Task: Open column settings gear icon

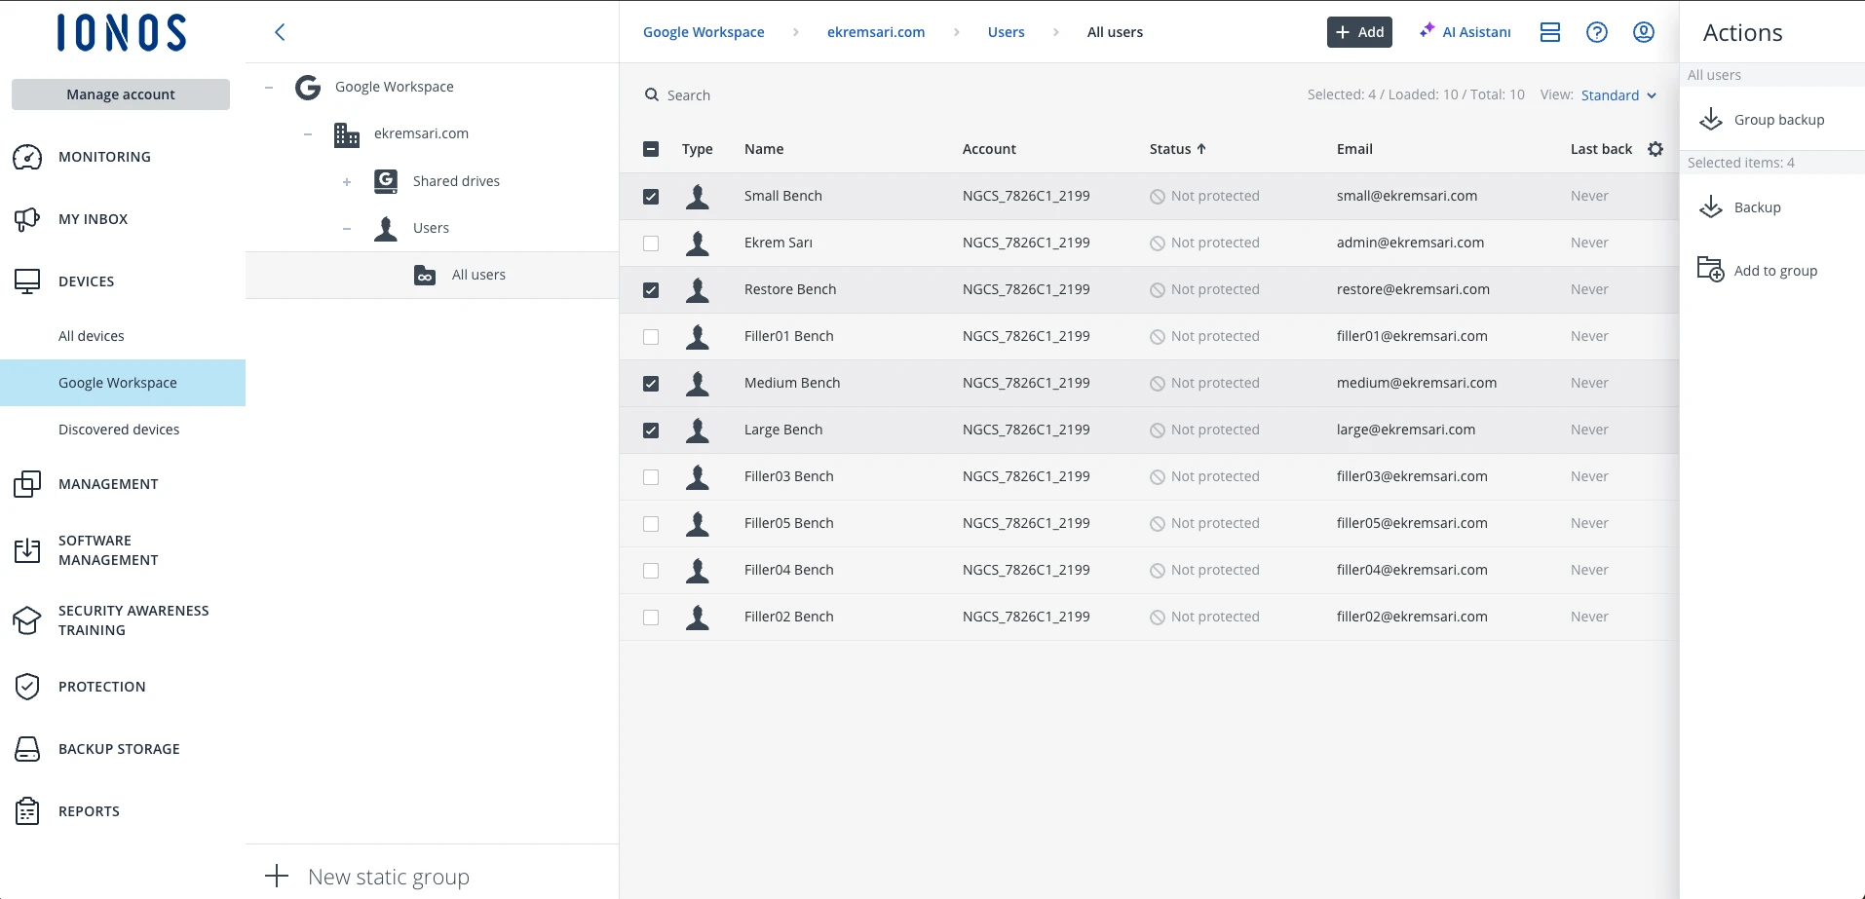Action: (1656, 149)
